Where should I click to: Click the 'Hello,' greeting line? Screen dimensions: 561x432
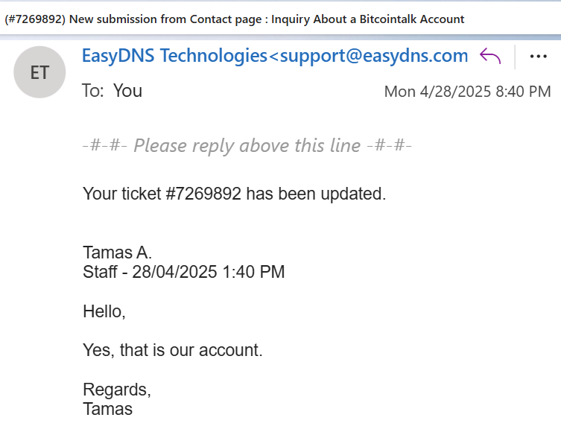104,311
